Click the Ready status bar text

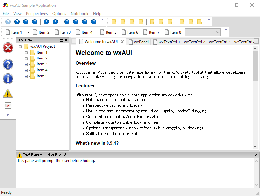click(6, 192)
